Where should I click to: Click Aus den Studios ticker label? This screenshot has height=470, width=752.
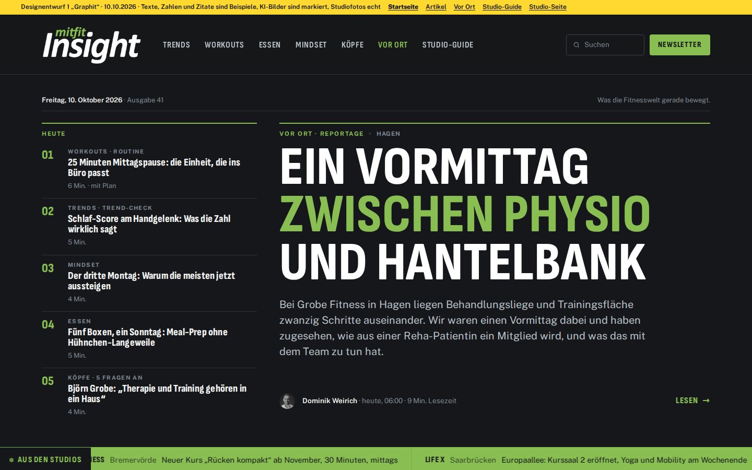click(45, 460)
